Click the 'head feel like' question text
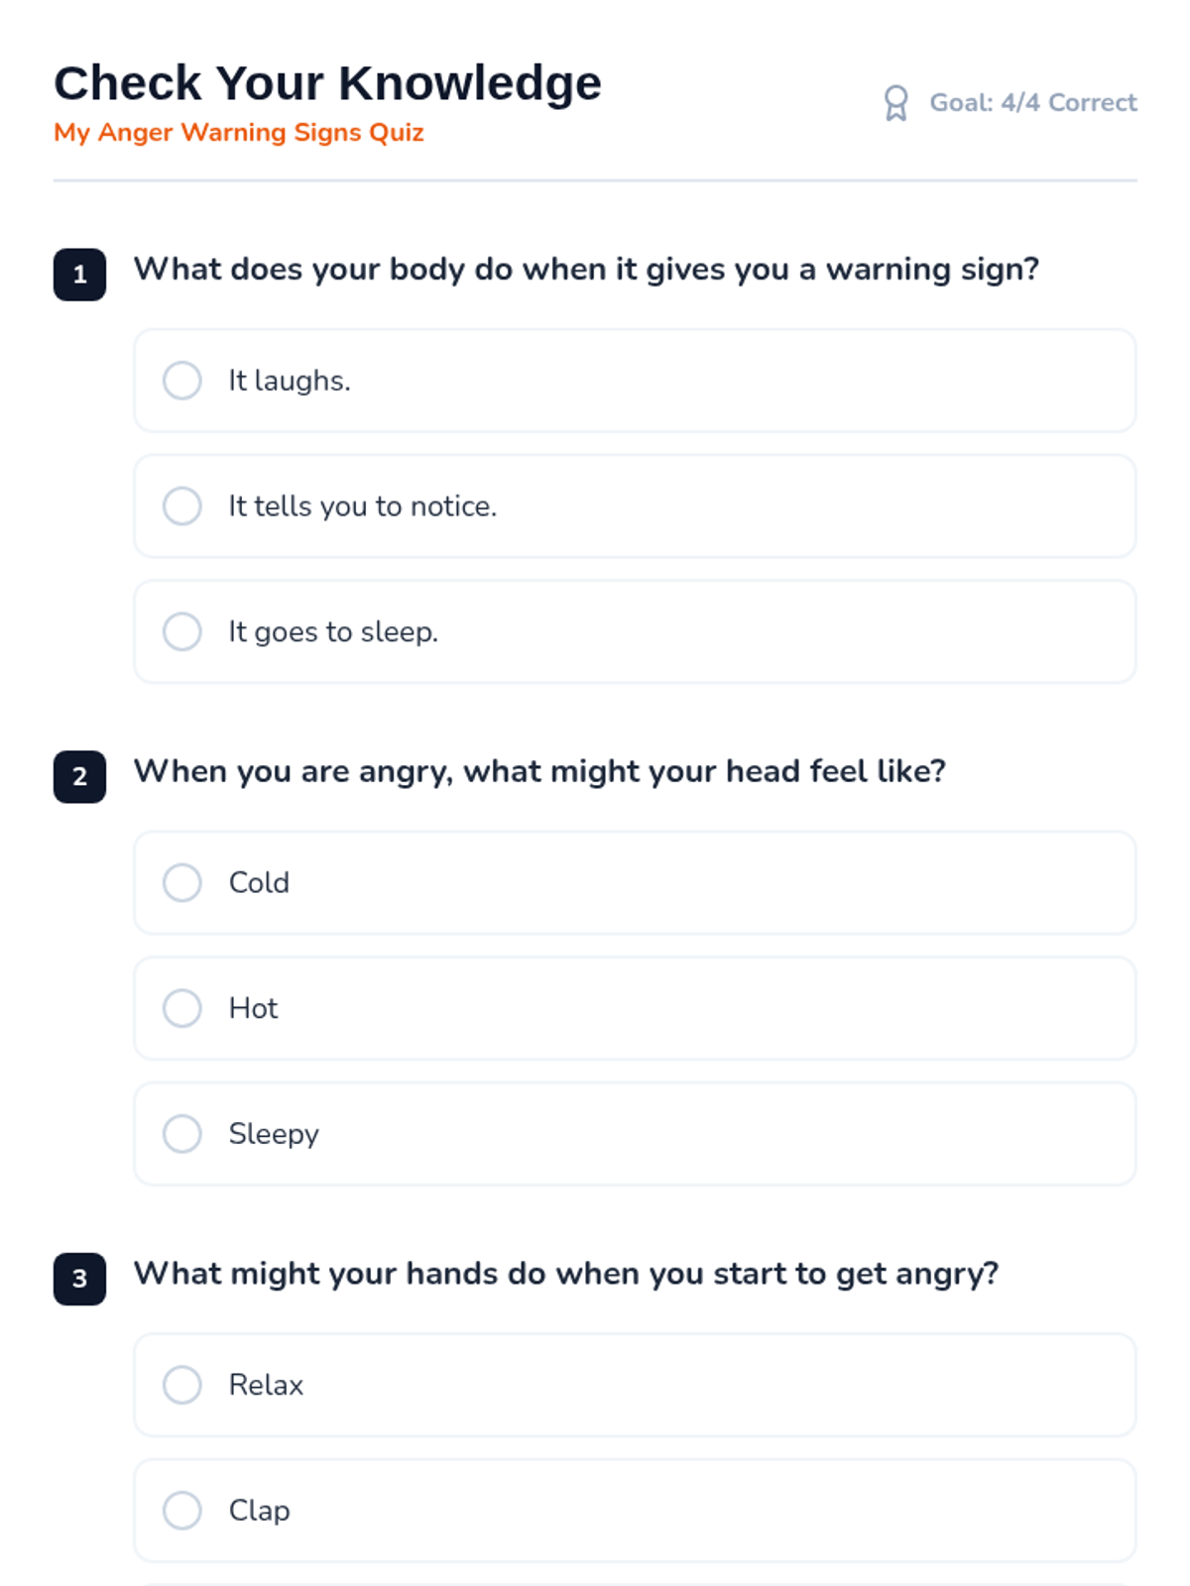1190x1586 pixels. point(539,771)
